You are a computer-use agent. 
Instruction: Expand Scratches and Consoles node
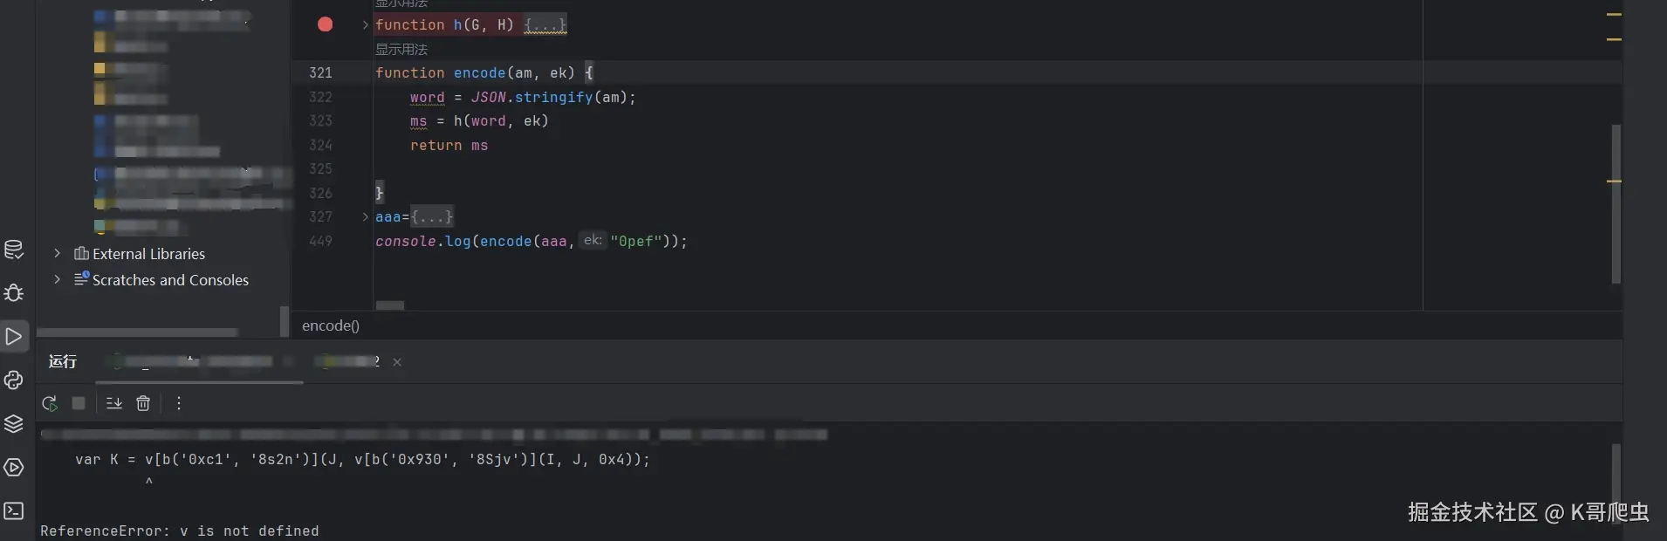pyautogui.click(x=57, y=279)
